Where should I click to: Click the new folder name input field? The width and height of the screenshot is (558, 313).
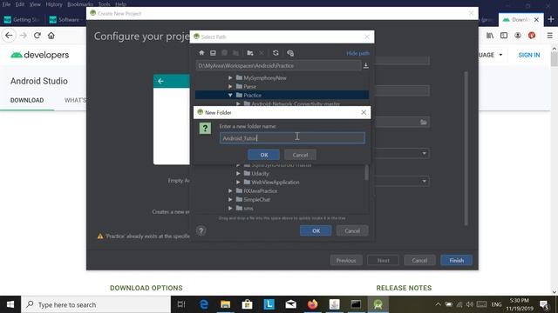click(292, 138)
